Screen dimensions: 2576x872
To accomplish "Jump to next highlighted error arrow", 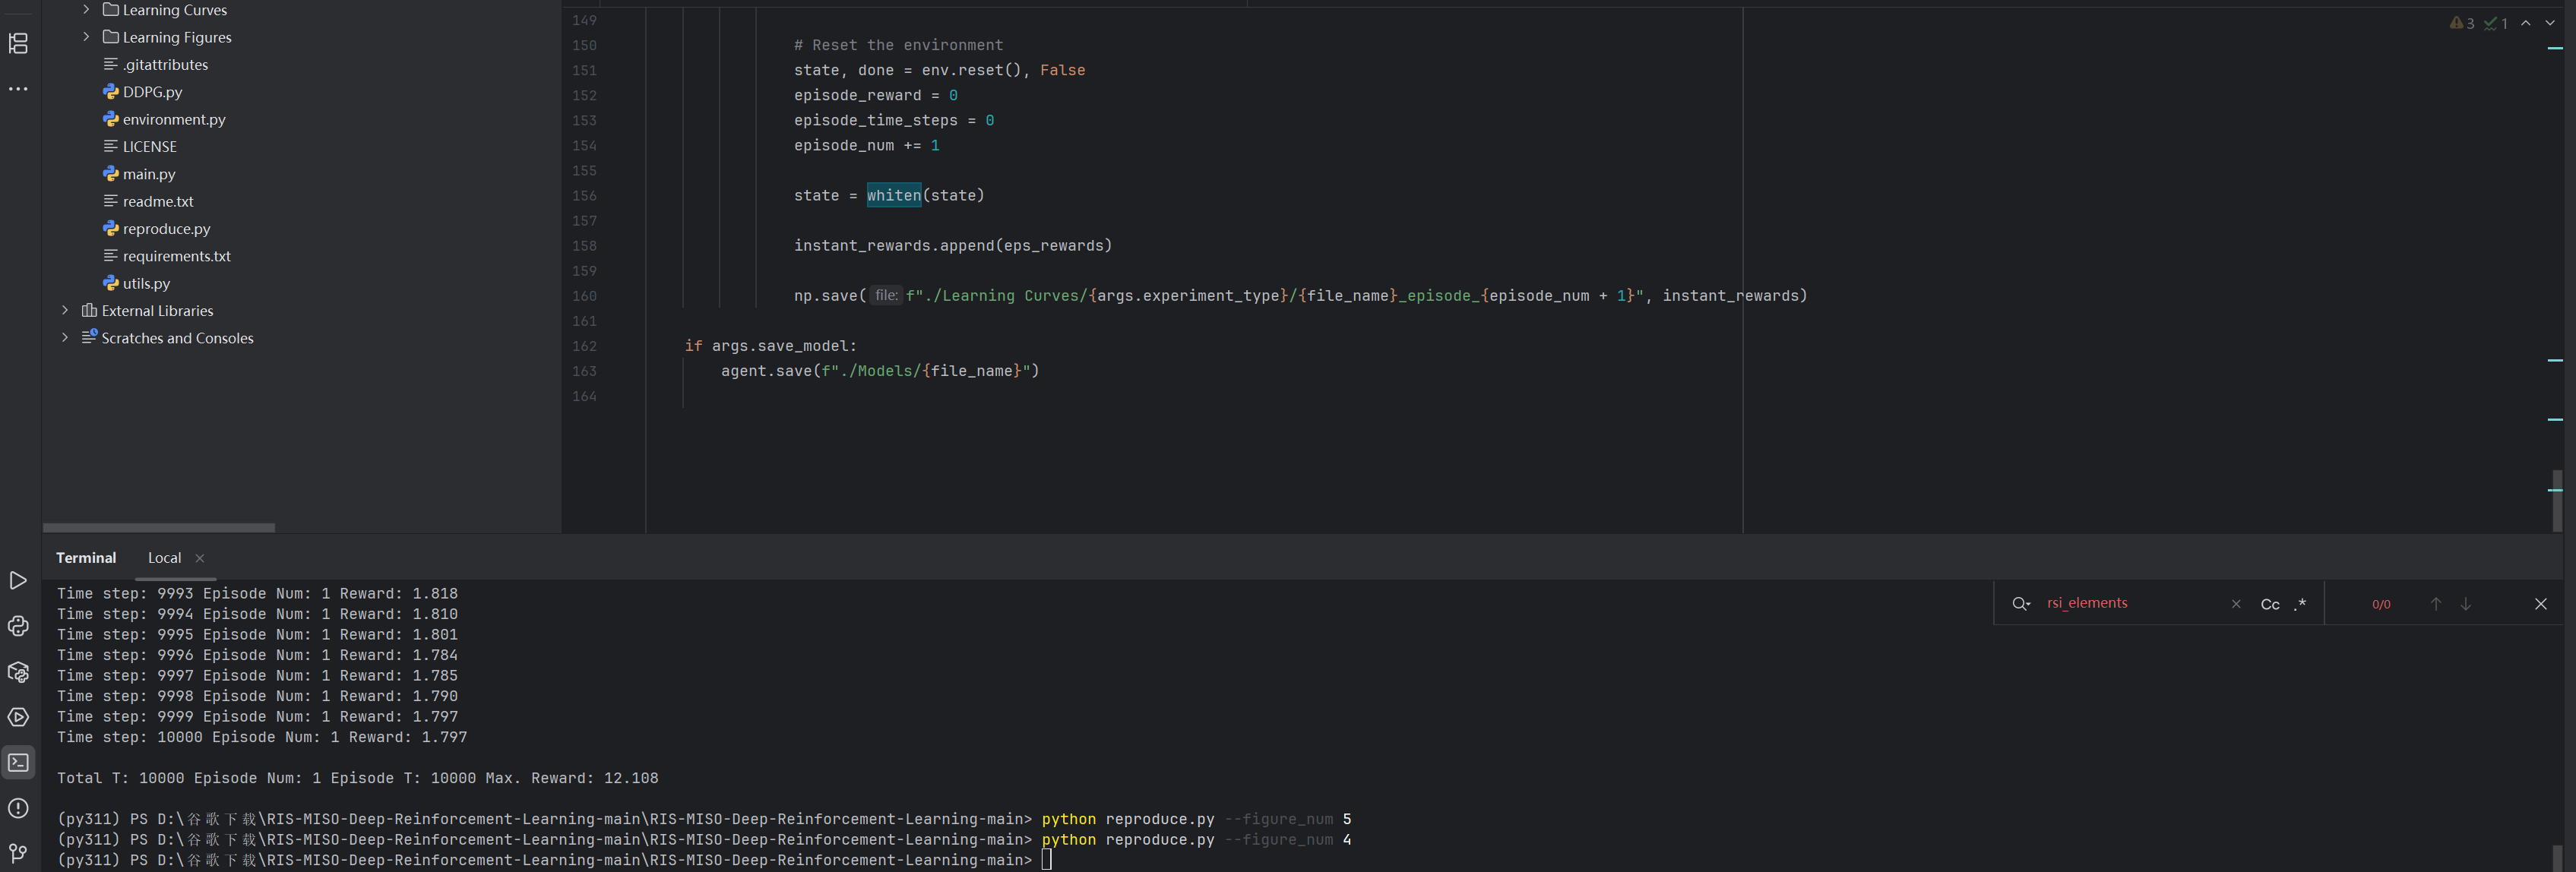I will click(2550, 23).
